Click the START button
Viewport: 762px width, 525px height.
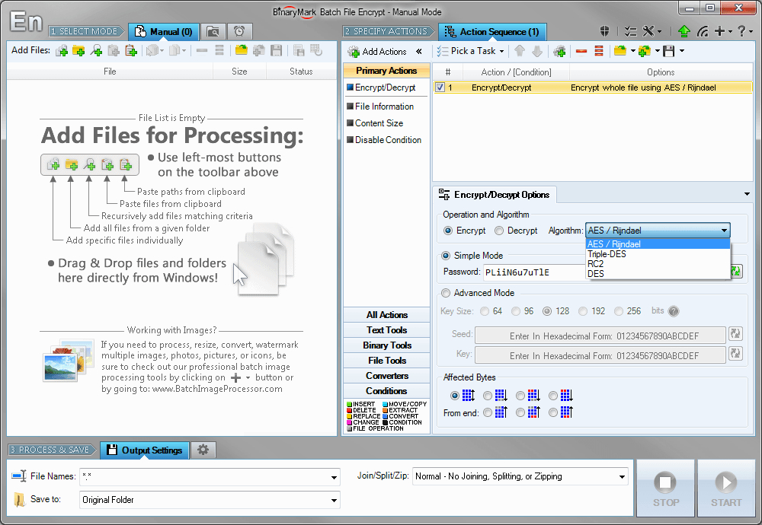pos(725,488)
